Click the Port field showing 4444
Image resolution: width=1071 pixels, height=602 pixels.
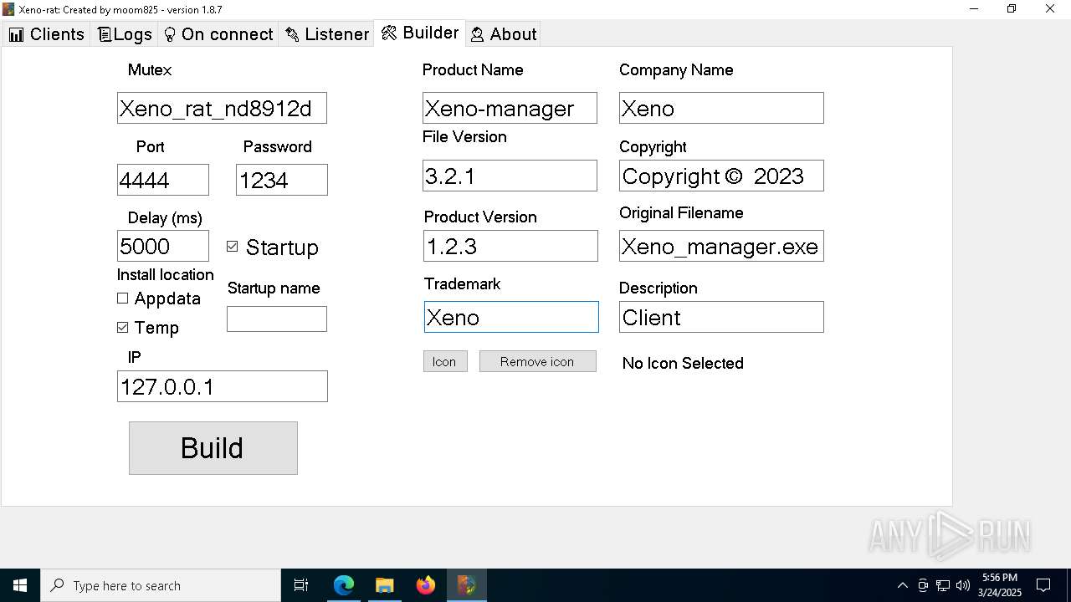pyautogui.click(x=163, y=180)
